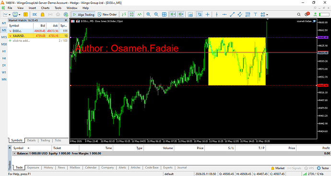Image resolution: width=331 pixels, height=176 pixels.
Task: Open the Charts menu
Action: pos(45,8)
